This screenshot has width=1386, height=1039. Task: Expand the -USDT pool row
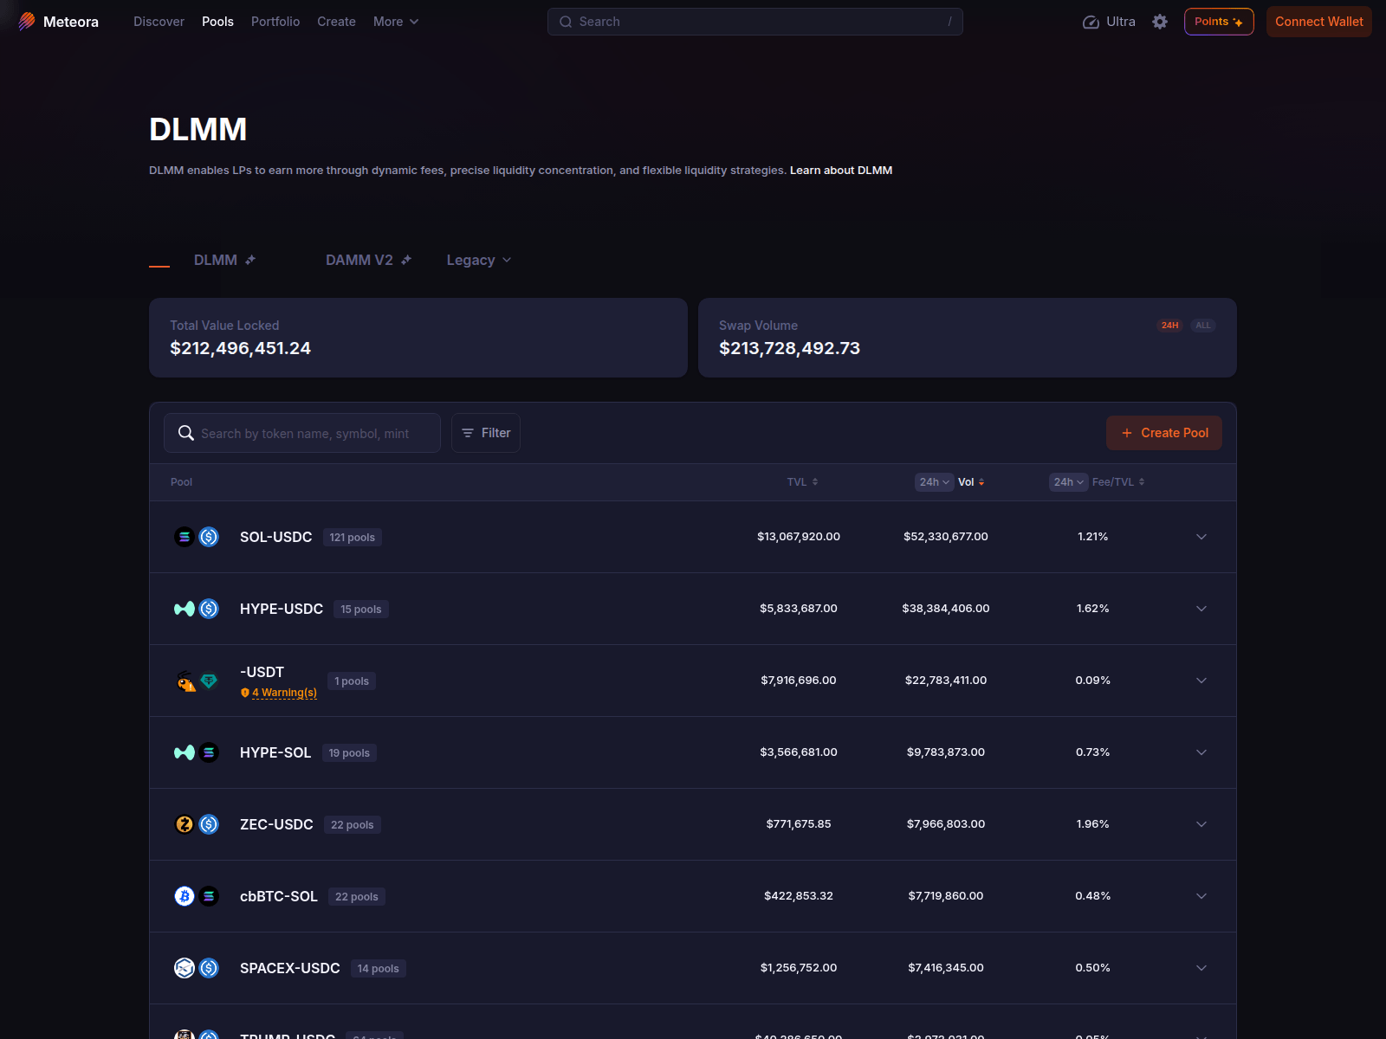tap(1201, 681)
